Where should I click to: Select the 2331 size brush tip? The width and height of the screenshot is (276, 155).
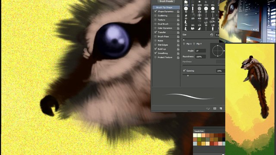(206, 3)
